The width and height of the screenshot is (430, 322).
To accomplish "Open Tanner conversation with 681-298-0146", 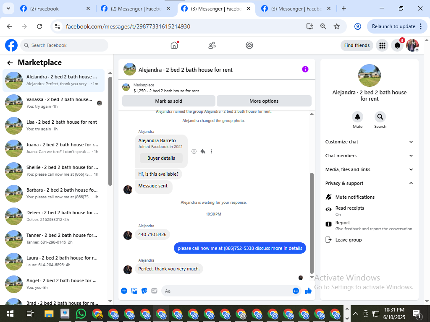I will (x=53, y=239).
